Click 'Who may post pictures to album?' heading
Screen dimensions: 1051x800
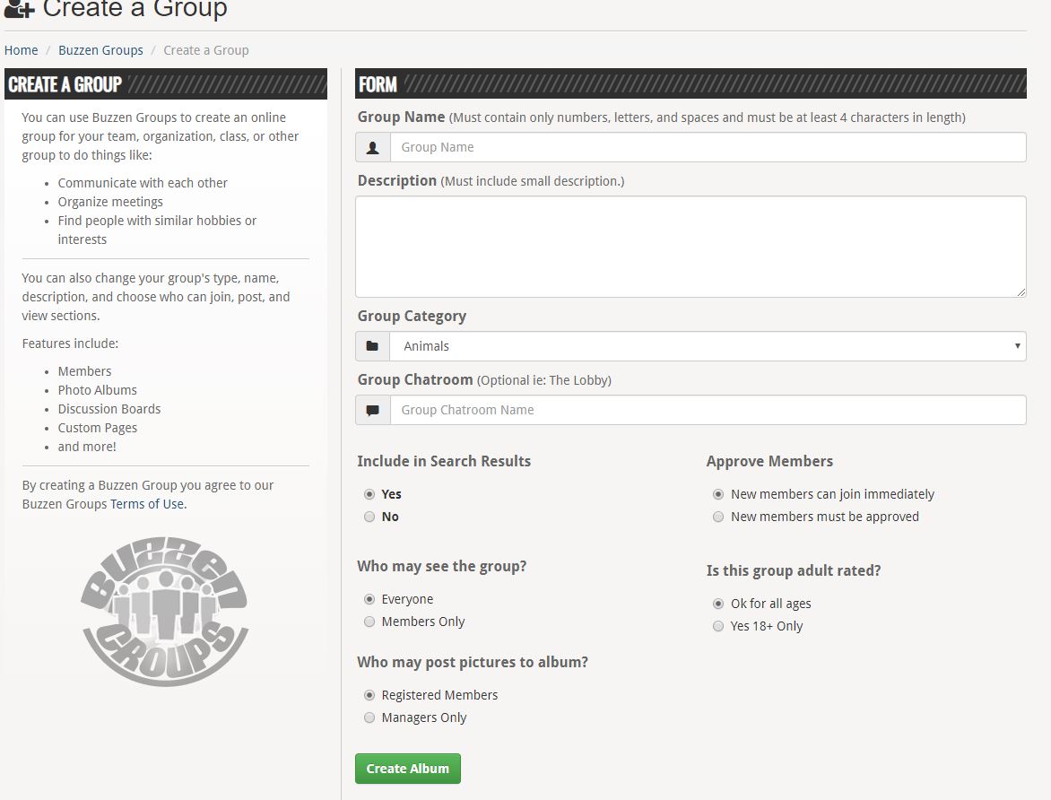473,663
